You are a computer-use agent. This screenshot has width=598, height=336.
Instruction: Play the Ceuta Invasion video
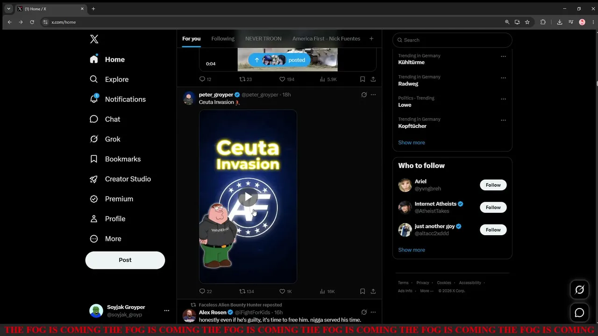248,197
